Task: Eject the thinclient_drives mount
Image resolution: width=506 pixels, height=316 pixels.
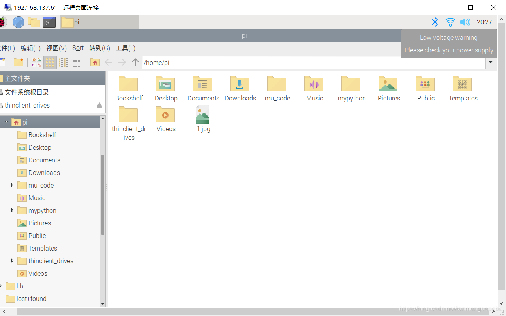Action: click(99, 105)
